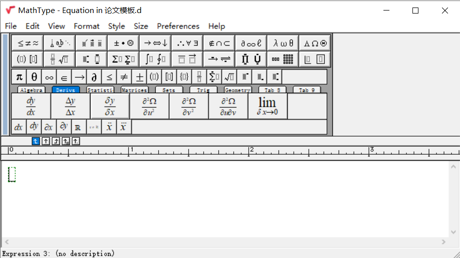Insert the double-struck R symbol
The height and width of the screenshot is (258, 460).
point(79,127)
